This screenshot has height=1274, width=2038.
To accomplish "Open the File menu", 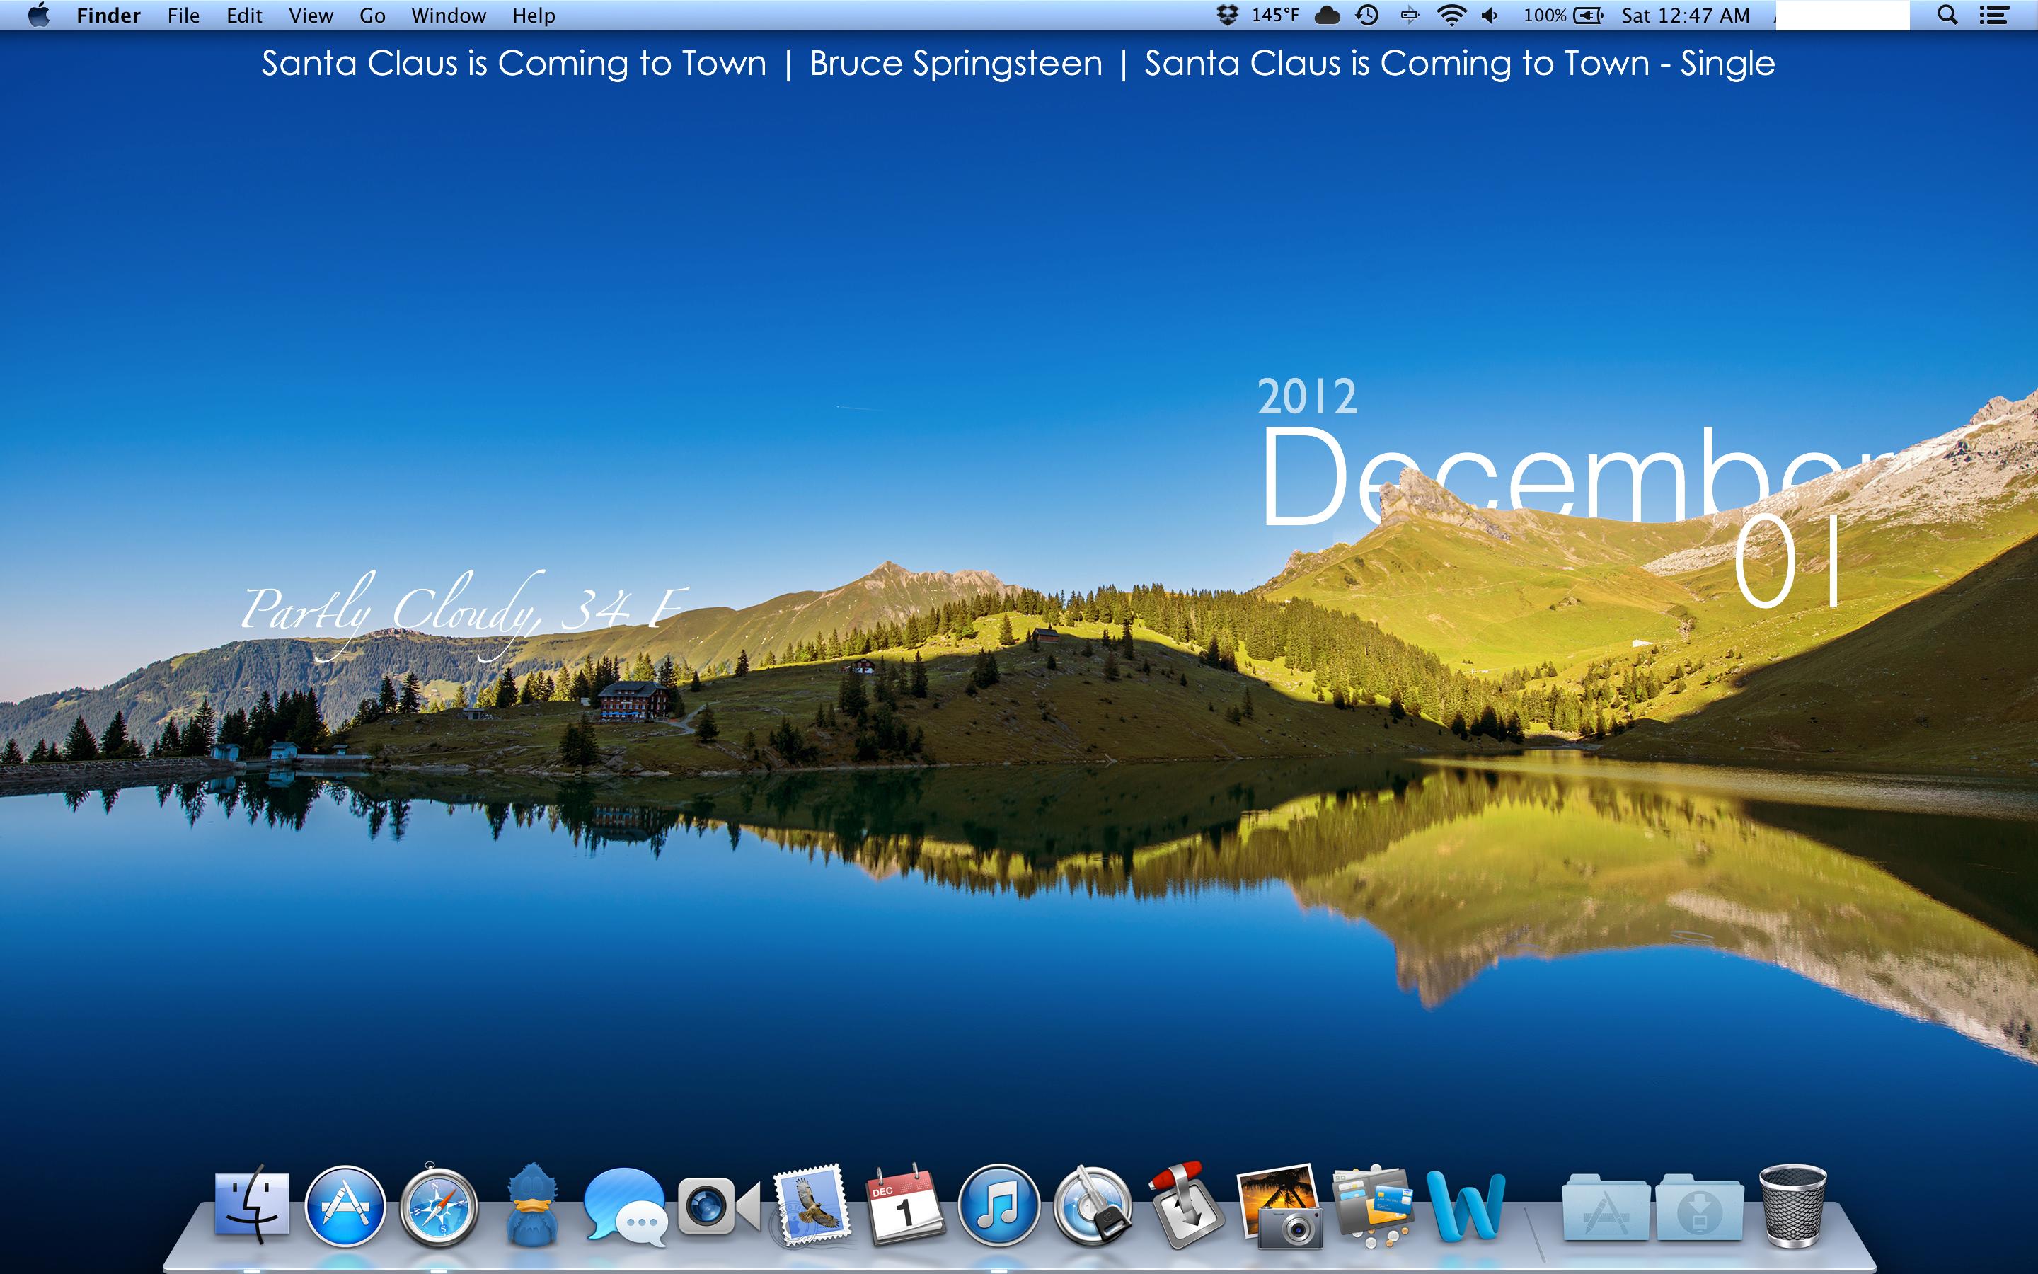I will tap(183, 15).
